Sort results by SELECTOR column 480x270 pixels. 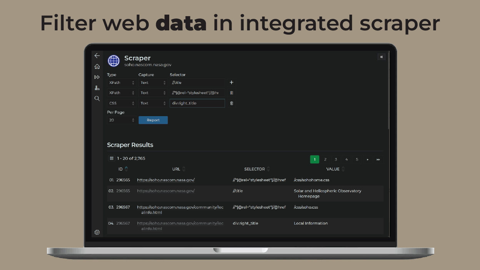[x=257, y=169]
